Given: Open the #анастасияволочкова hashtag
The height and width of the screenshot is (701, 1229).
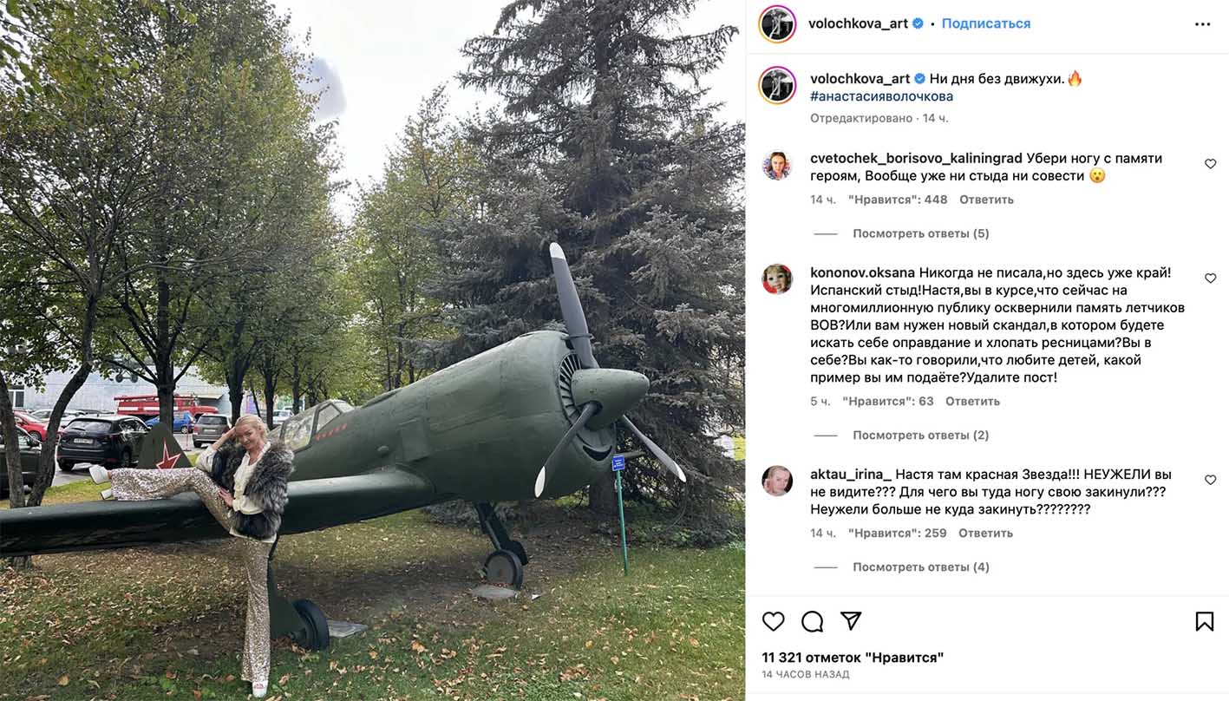Looking at the screenshot, I should (881, 96).
